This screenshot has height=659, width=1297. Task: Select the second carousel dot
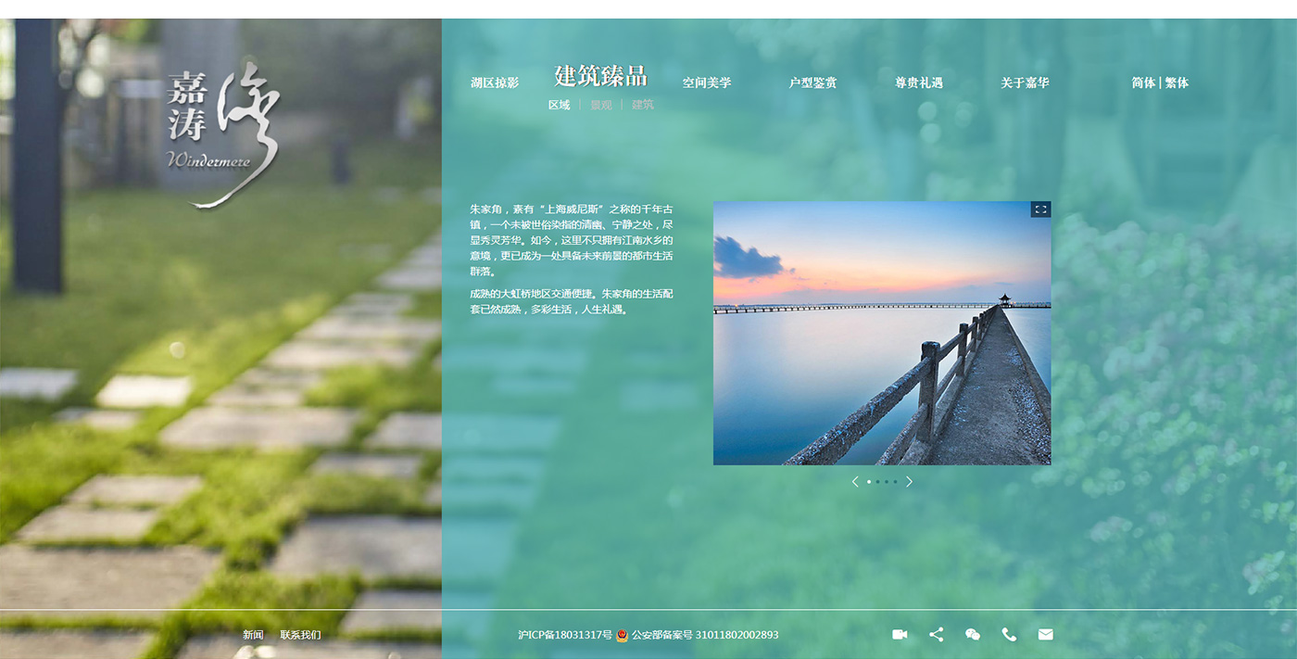(x=877, y=482)
